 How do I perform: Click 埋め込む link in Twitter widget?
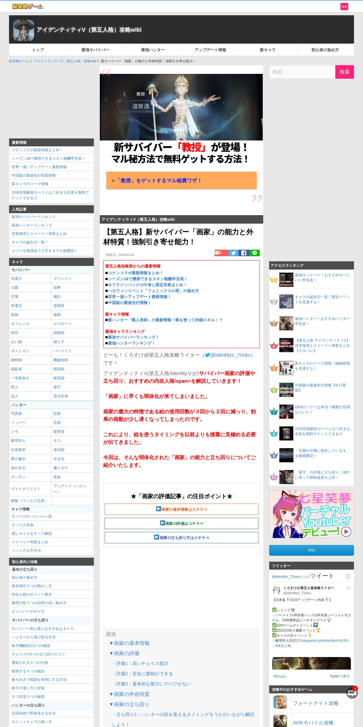click(x=280, y=676)
